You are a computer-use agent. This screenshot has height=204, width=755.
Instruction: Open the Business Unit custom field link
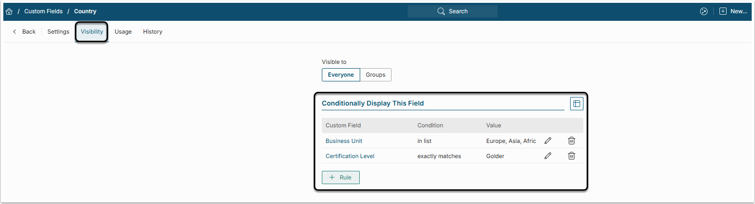click(x=344, y=141)
